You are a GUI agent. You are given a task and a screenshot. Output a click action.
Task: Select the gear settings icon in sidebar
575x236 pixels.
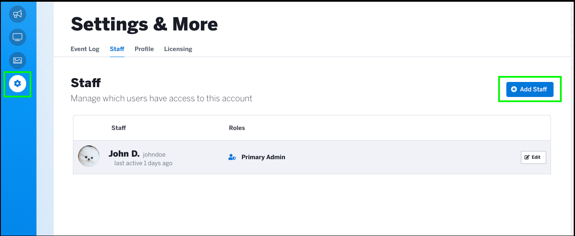18,84
